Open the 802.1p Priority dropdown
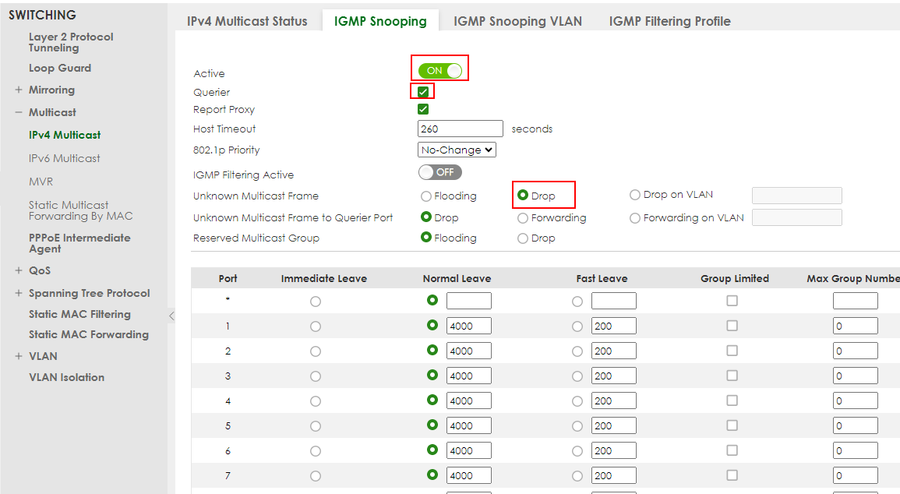The image size is (900, 494). pos(457,149)
